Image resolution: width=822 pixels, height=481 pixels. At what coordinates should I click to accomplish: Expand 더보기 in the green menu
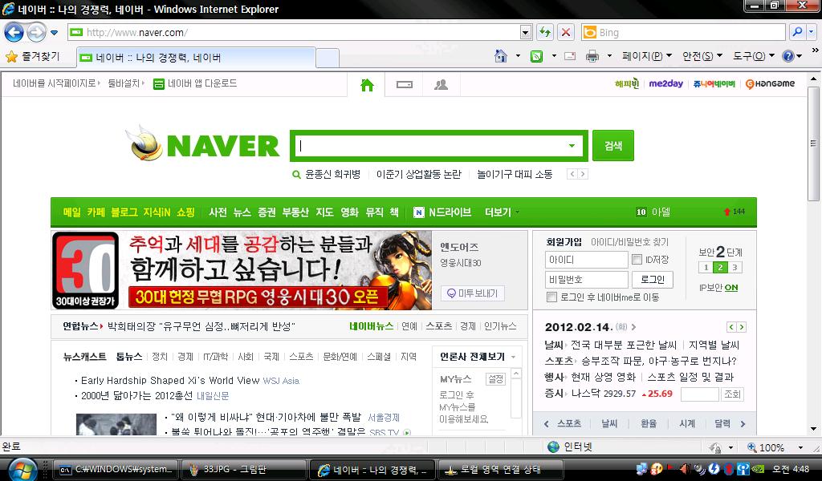[x=502, y=212]
